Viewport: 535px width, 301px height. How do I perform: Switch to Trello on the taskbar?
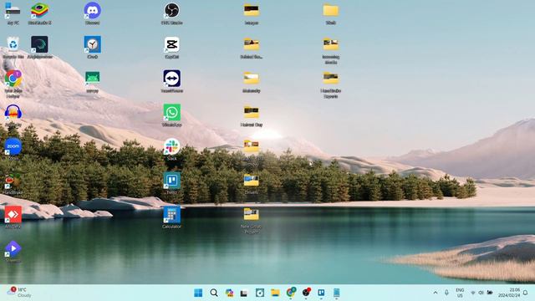point(321,293)
